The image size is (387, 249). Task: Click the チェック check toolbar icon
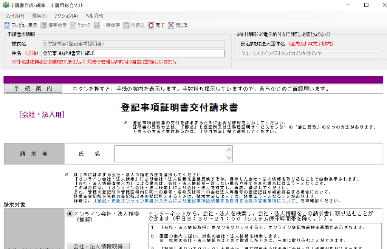[73, 25]
